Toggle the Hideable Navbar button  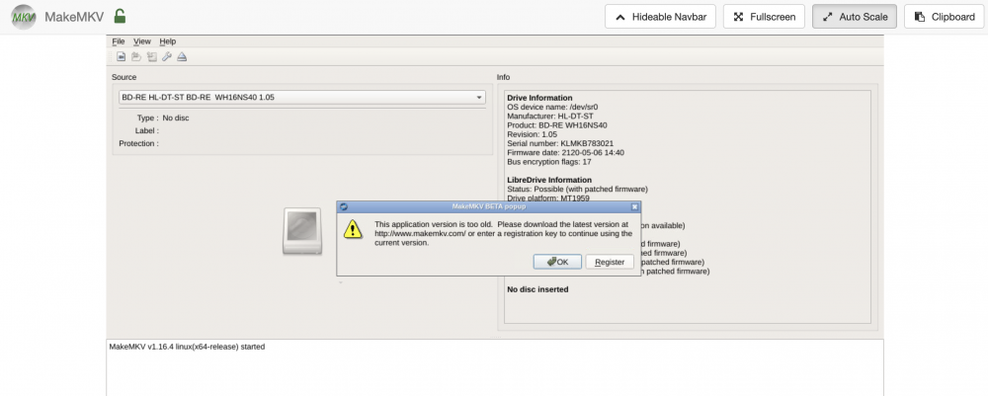click(660, 17)
